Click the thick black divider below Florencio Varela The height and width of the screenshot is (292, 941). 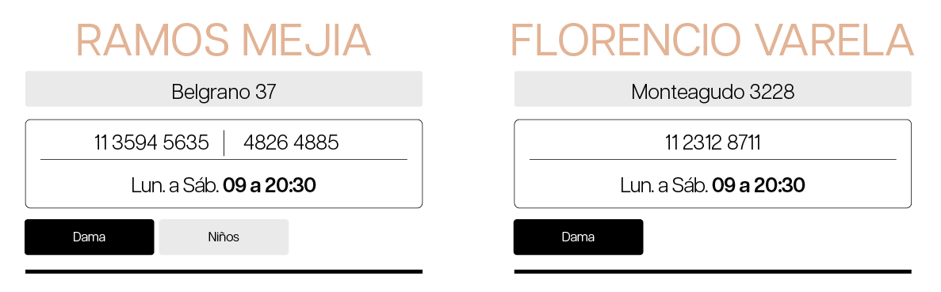713,271
